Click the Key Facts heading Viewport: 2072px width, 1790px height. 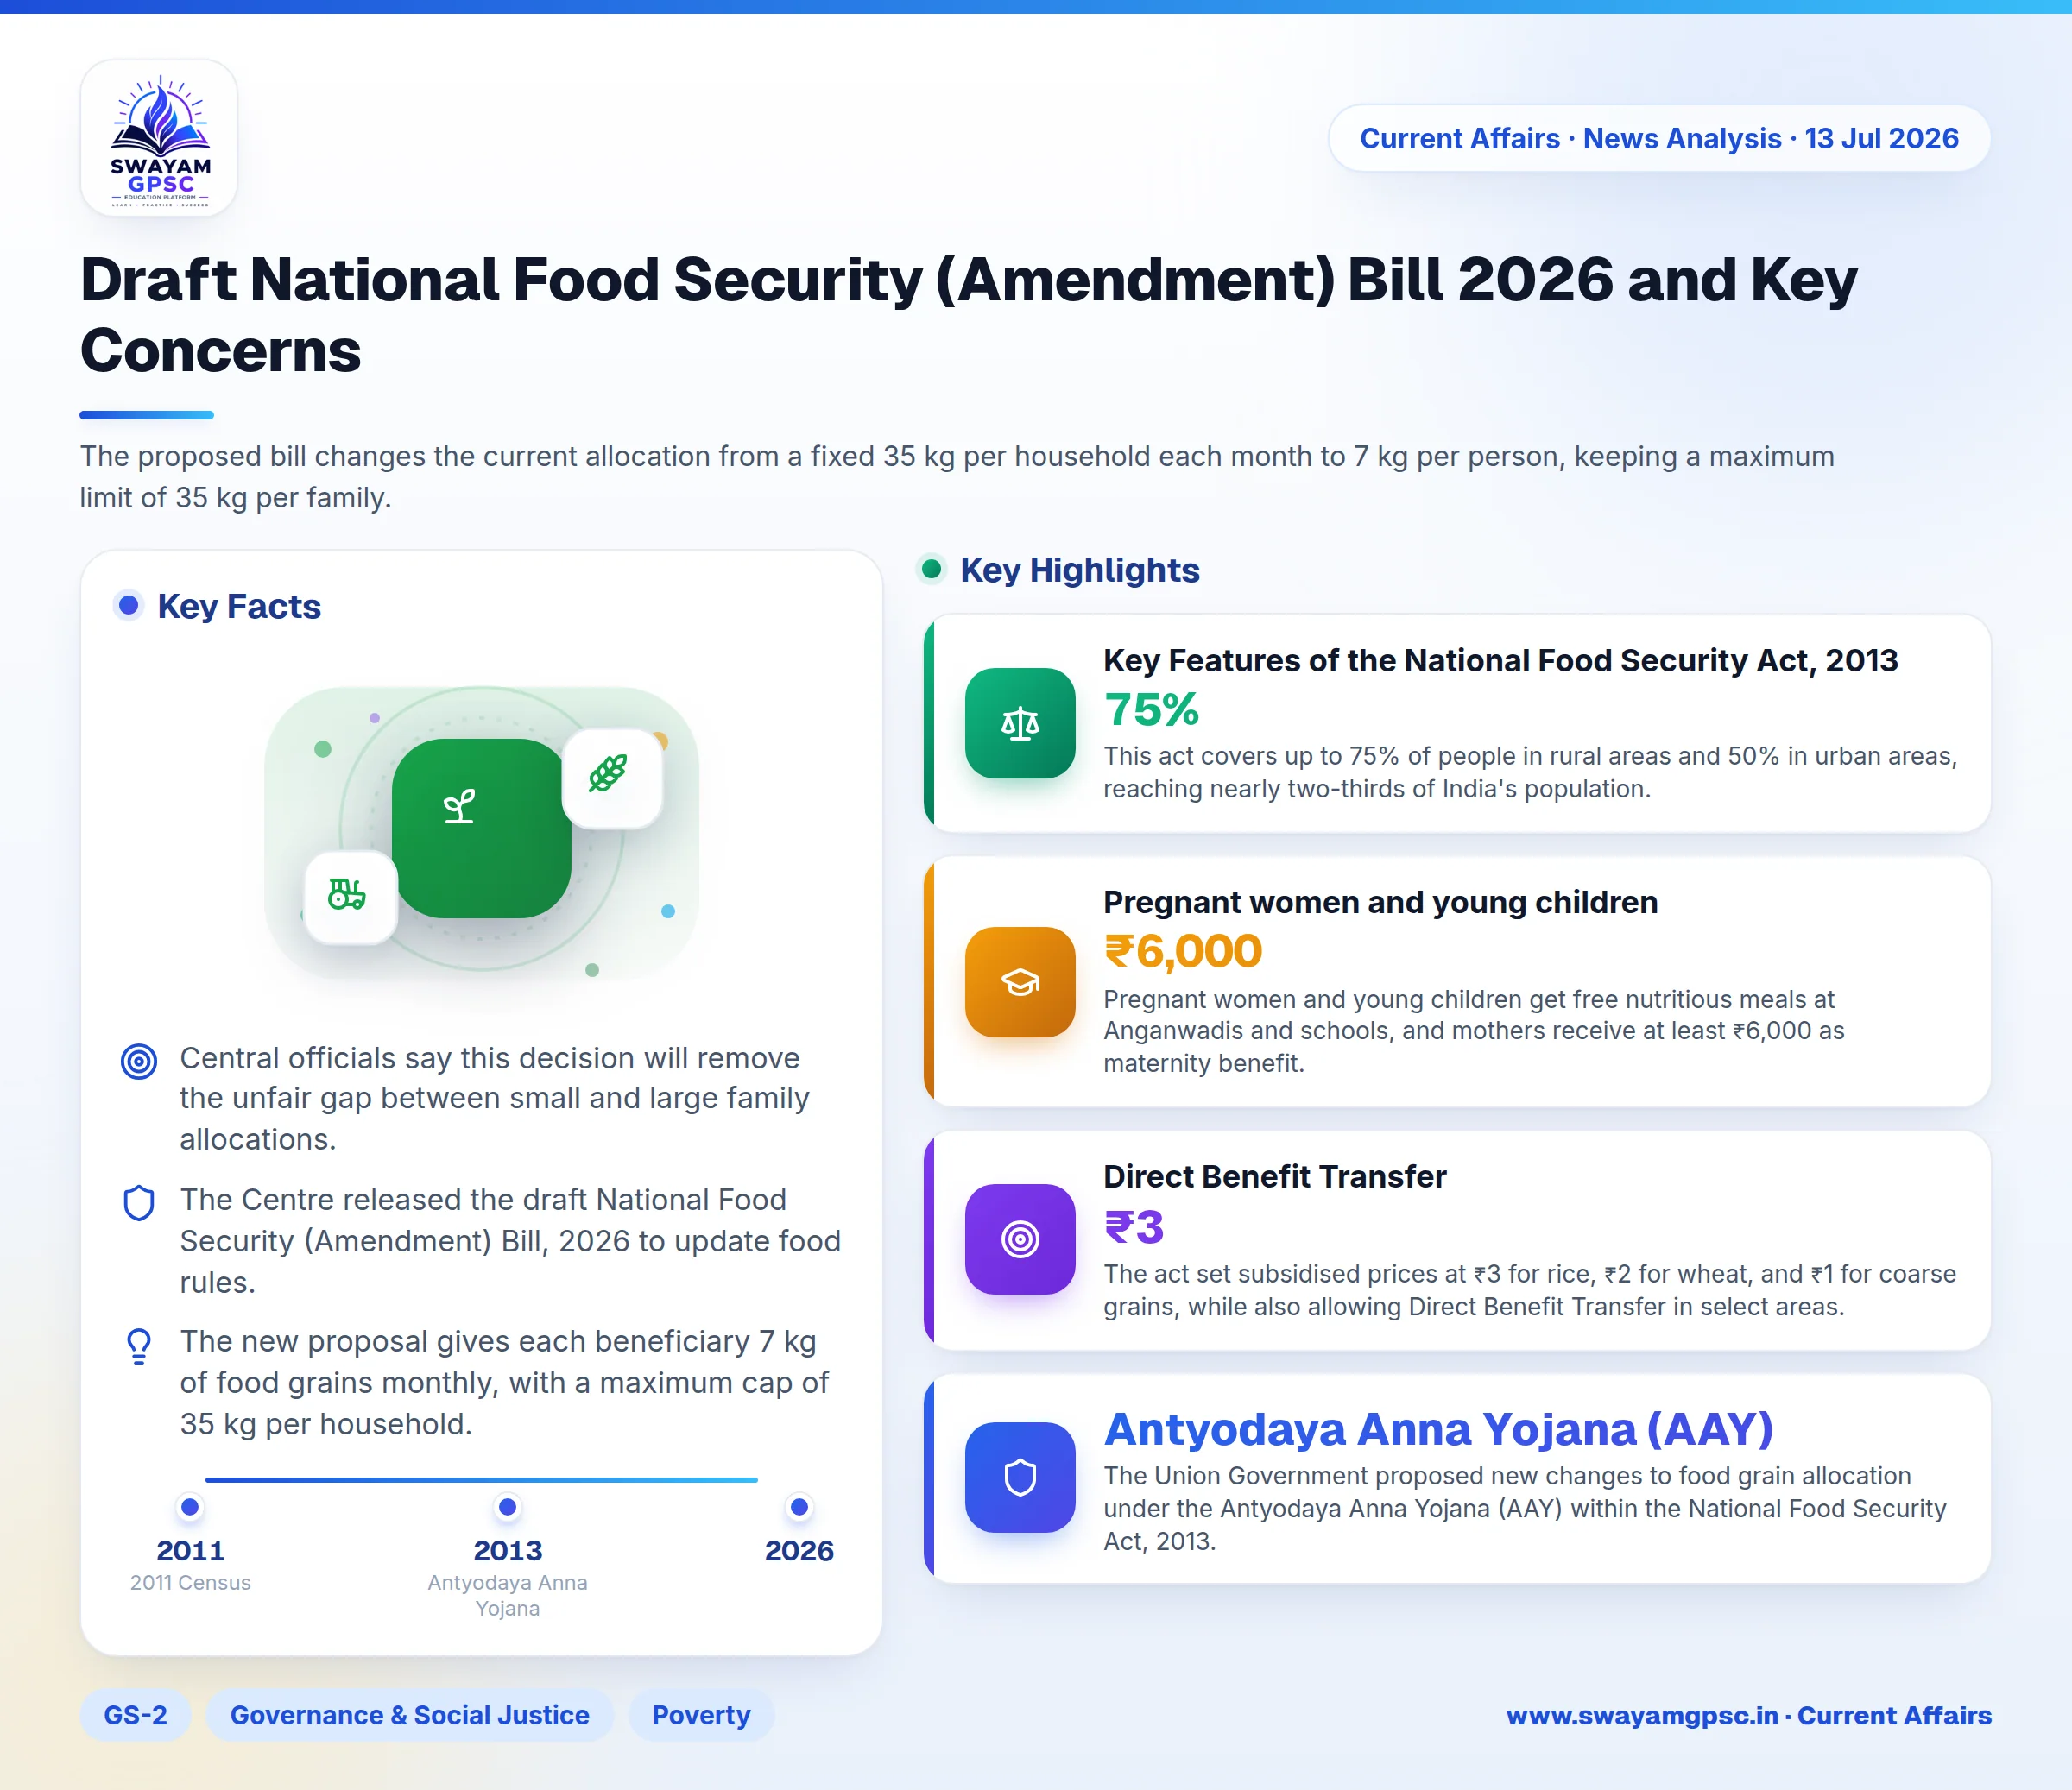tap(239, 606)
